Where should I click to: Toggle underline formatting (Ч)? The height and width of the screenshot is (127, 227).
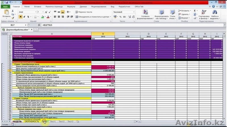[29, 17]
